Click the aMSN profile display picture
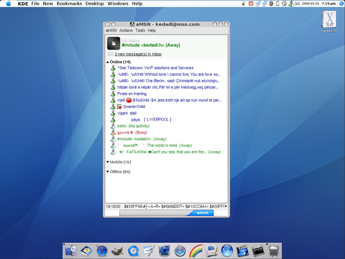Screen dimensions: 345x259 point(113,43)
